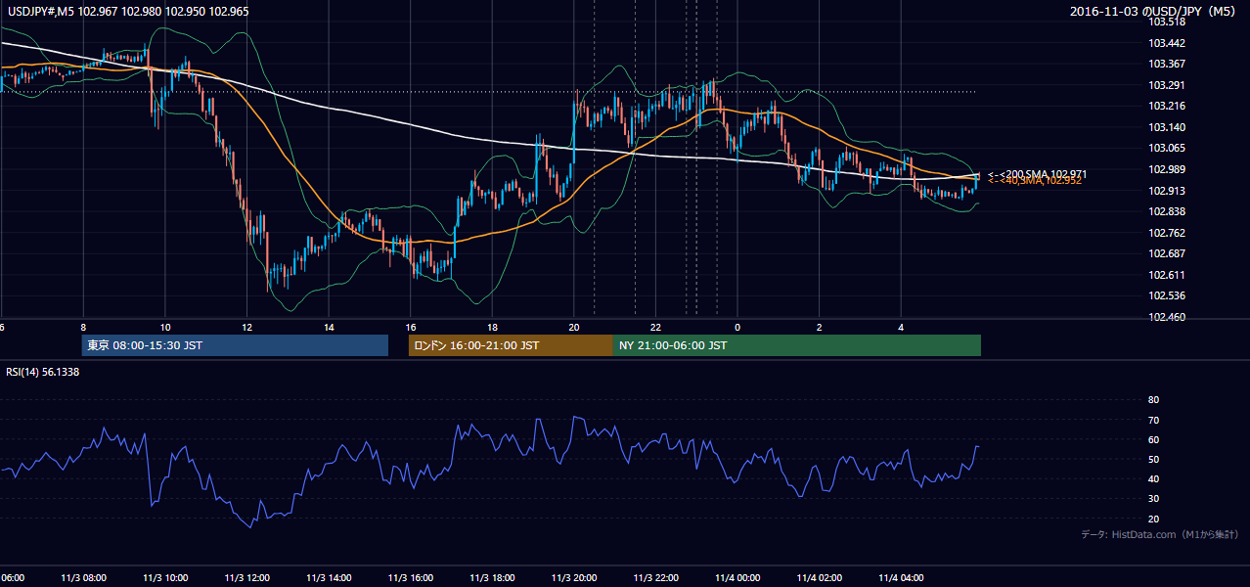Click RSI scale level 50

click(x=1153, y=459)
